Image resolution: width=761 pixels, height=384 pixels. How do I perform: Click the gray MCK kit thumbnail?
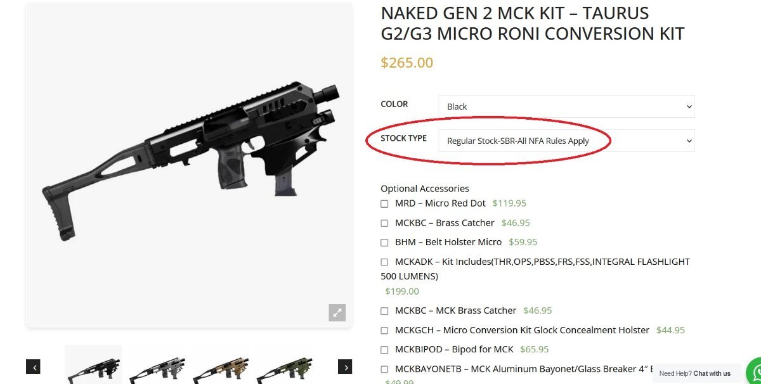[x=157, y=368]
